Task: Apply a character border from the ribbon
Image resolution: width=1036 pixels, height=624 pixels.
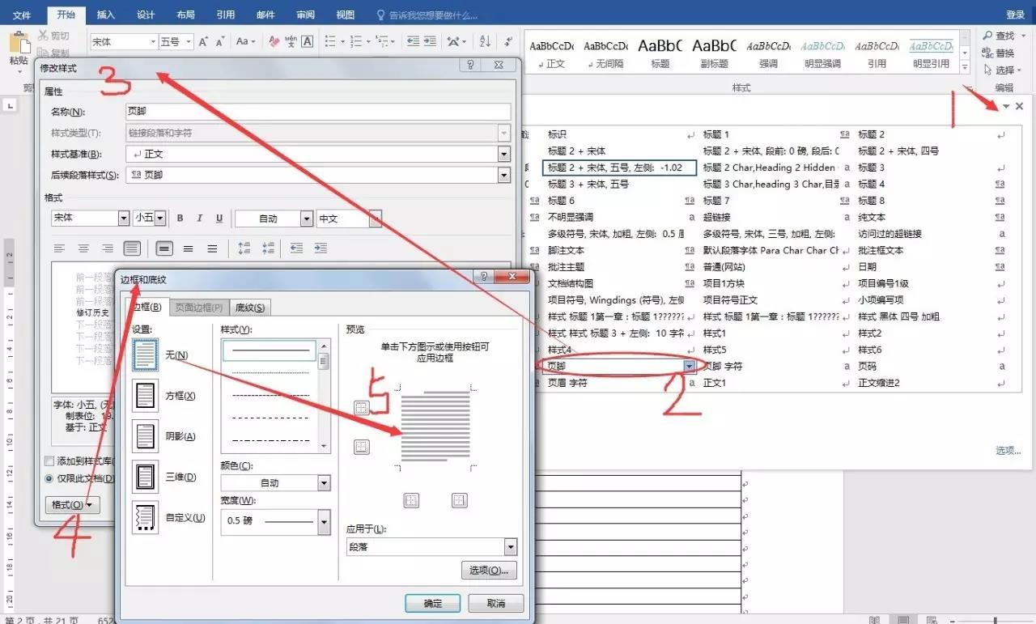Action: [x=308, y=41]
